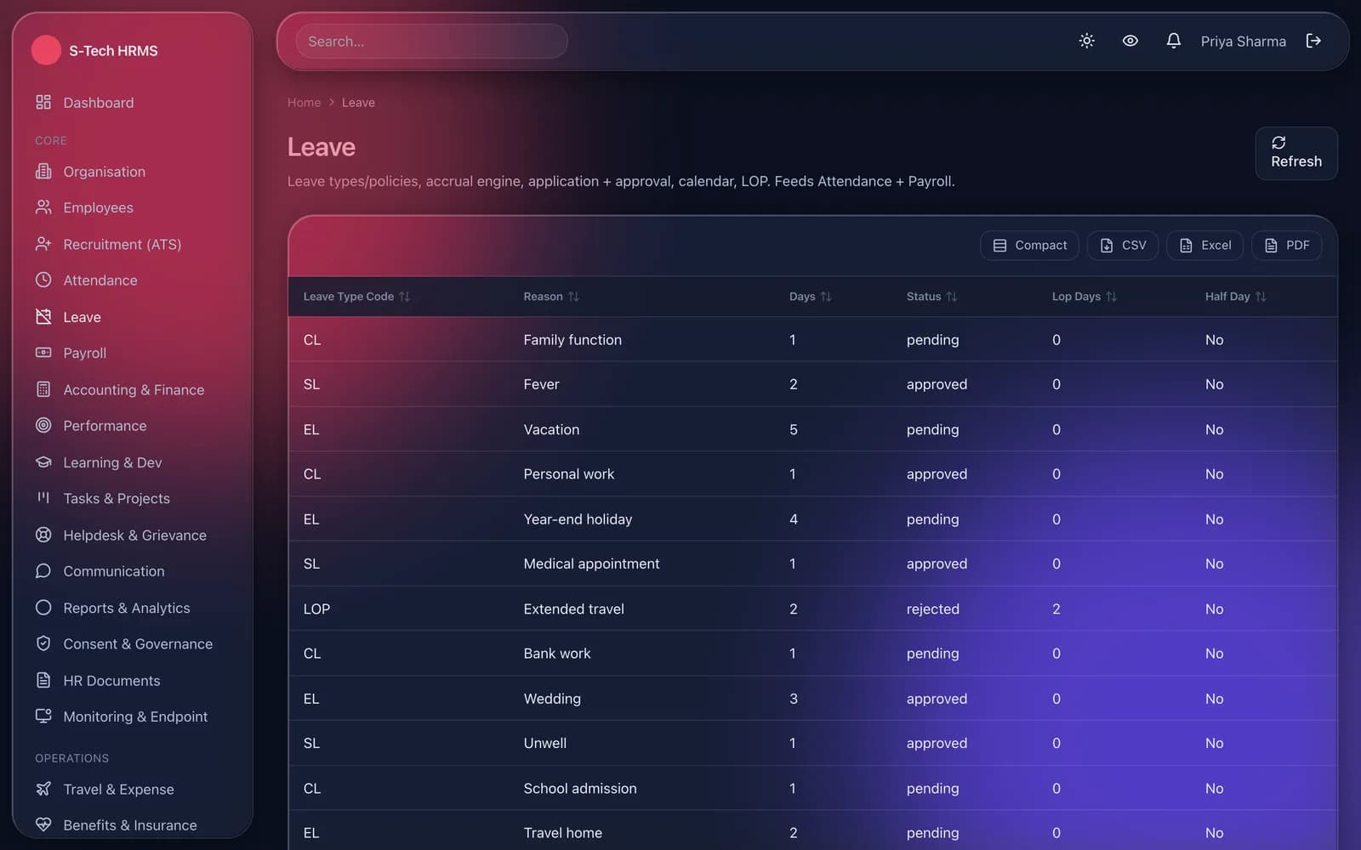Open Organisation from the sidebar

[104, 172]
